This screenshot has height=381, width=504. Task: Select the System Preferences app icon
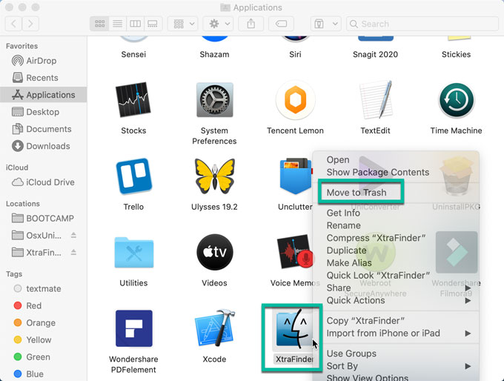214,99
